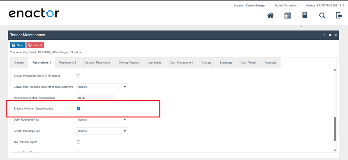Image resolution: width=348 pixels, height=160 pixels.
Task: Click the pause icon in title bar
Action: coord(330,35)
